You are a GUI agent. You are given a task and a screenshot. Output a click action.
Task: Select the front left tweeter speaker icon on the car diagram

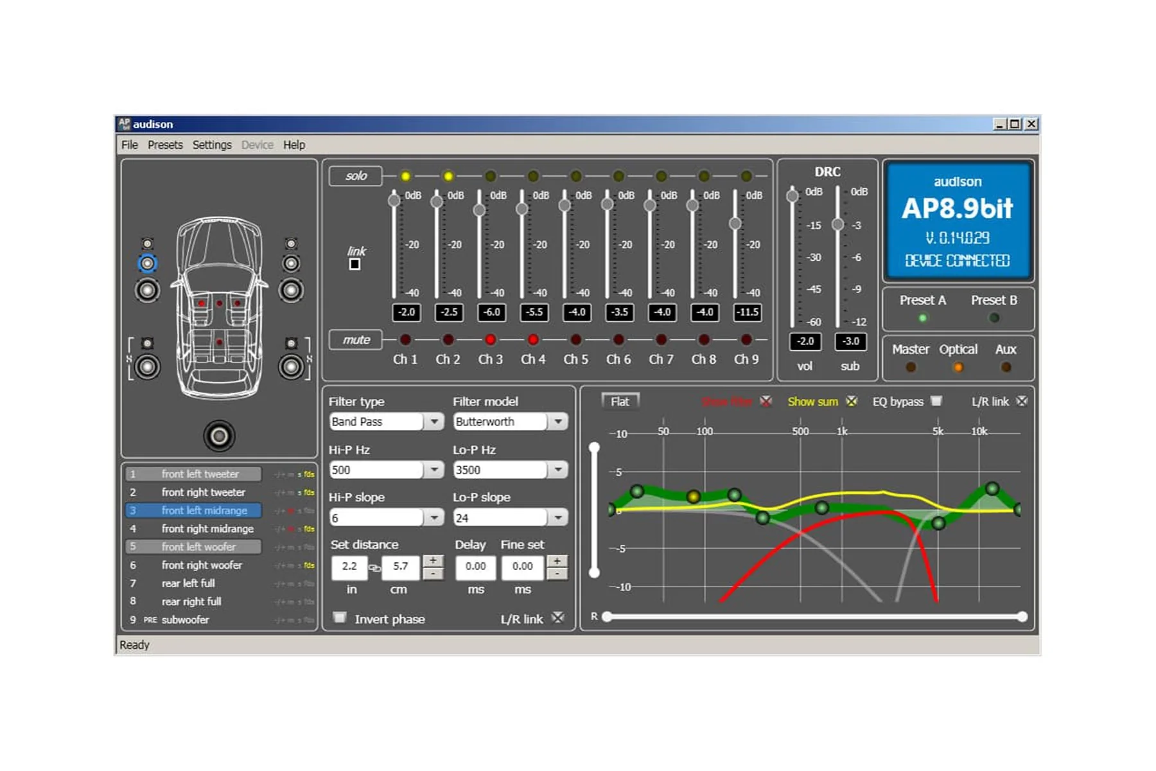pos(148,244)
